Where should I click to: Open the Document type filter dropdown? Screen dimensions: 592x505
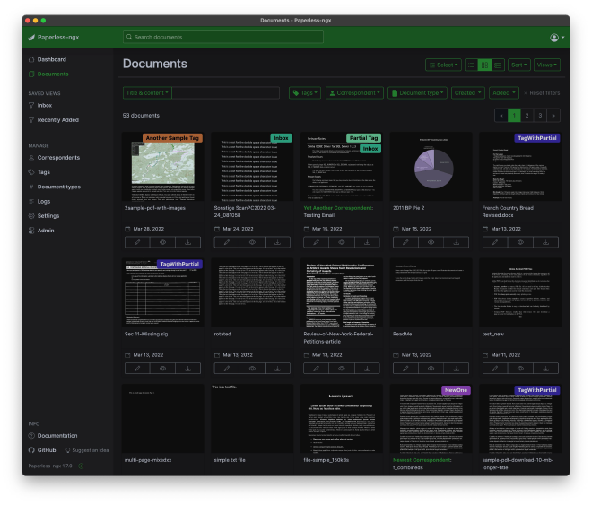click(418, 93)
